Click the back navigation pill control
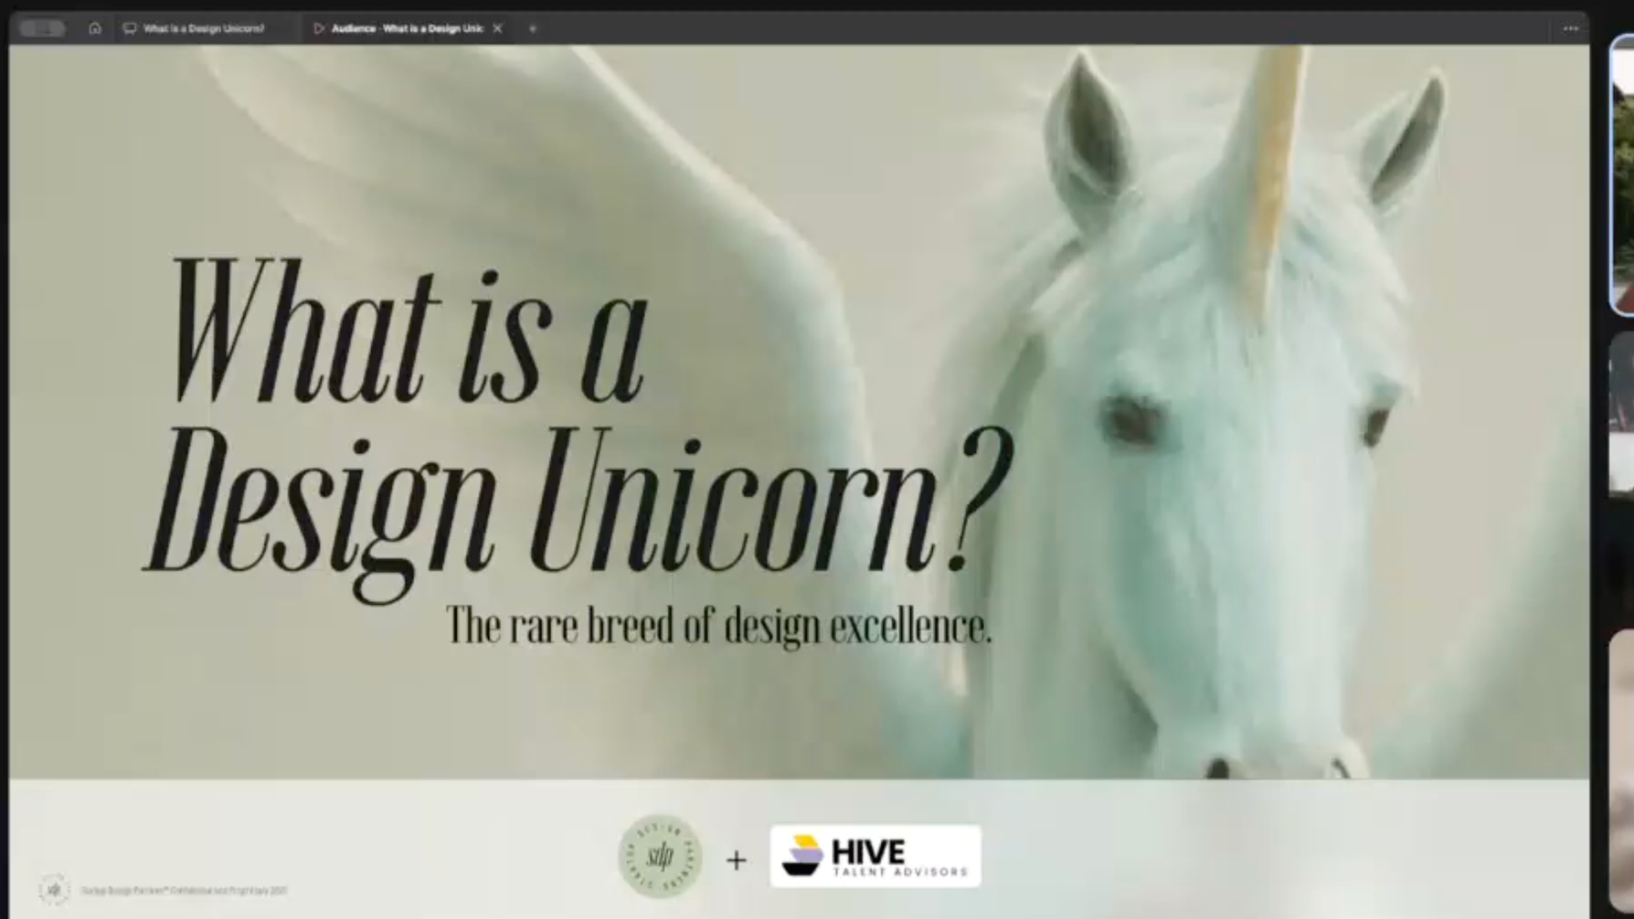This screenshot has width=1634, height=919. pyautogui.click(x=40, y=28)
